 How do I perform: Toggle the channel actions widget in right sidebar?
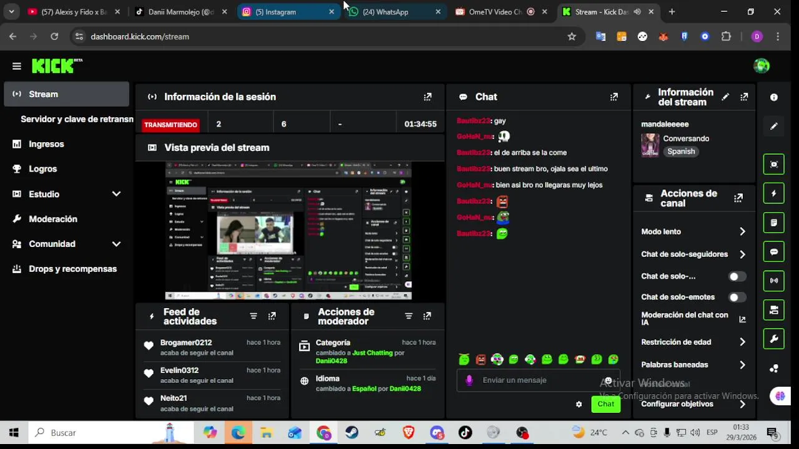tap(774, 310)
